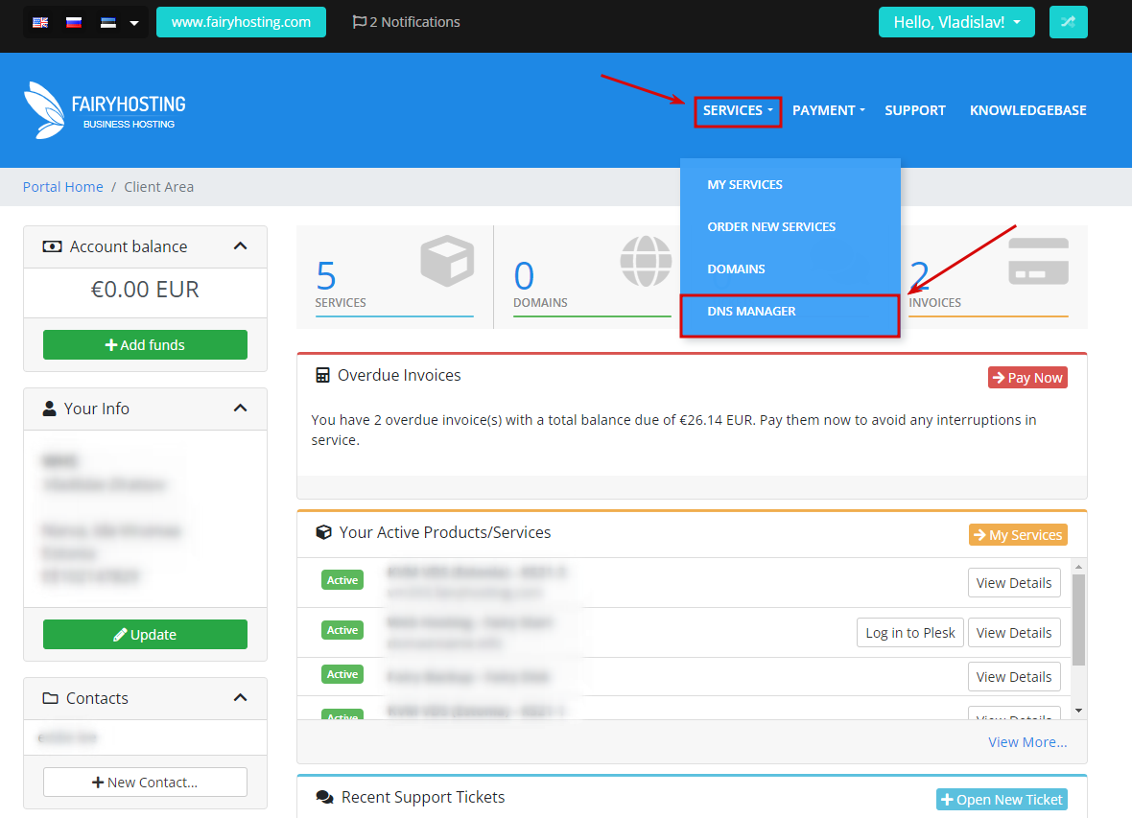Click the invoices credit card icon
This screenshot has height=818, width=1132.
[x=1038, y=262]
